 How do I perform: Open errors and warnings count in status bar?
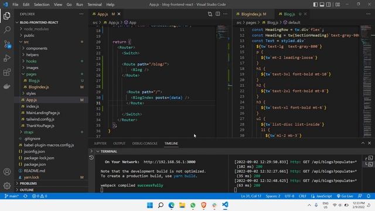pos(40,196)
